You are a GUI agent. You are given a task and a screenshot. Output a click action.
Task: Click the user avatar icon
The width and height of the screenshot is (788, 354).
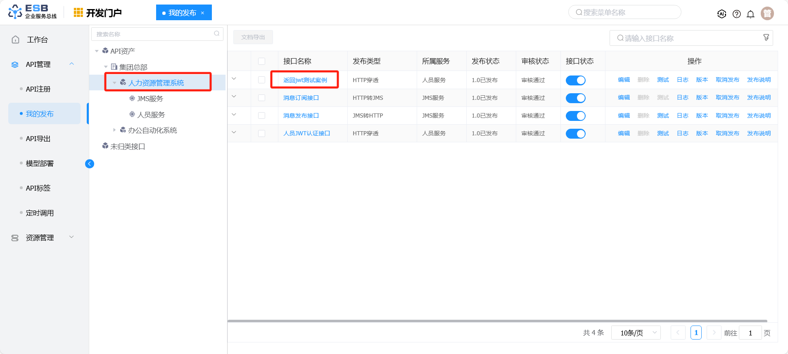767,14
